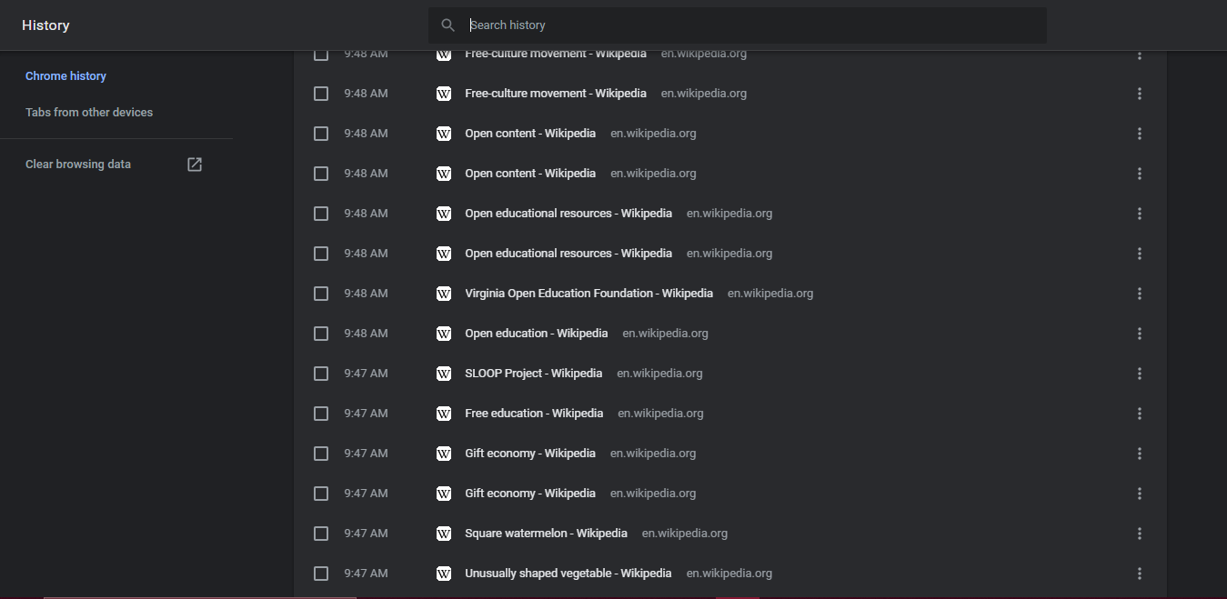The image size is (1227, 599).
Task: Click en.wikipedia.org domain beside Square watermelon
Action: click(x=685, y=534)
